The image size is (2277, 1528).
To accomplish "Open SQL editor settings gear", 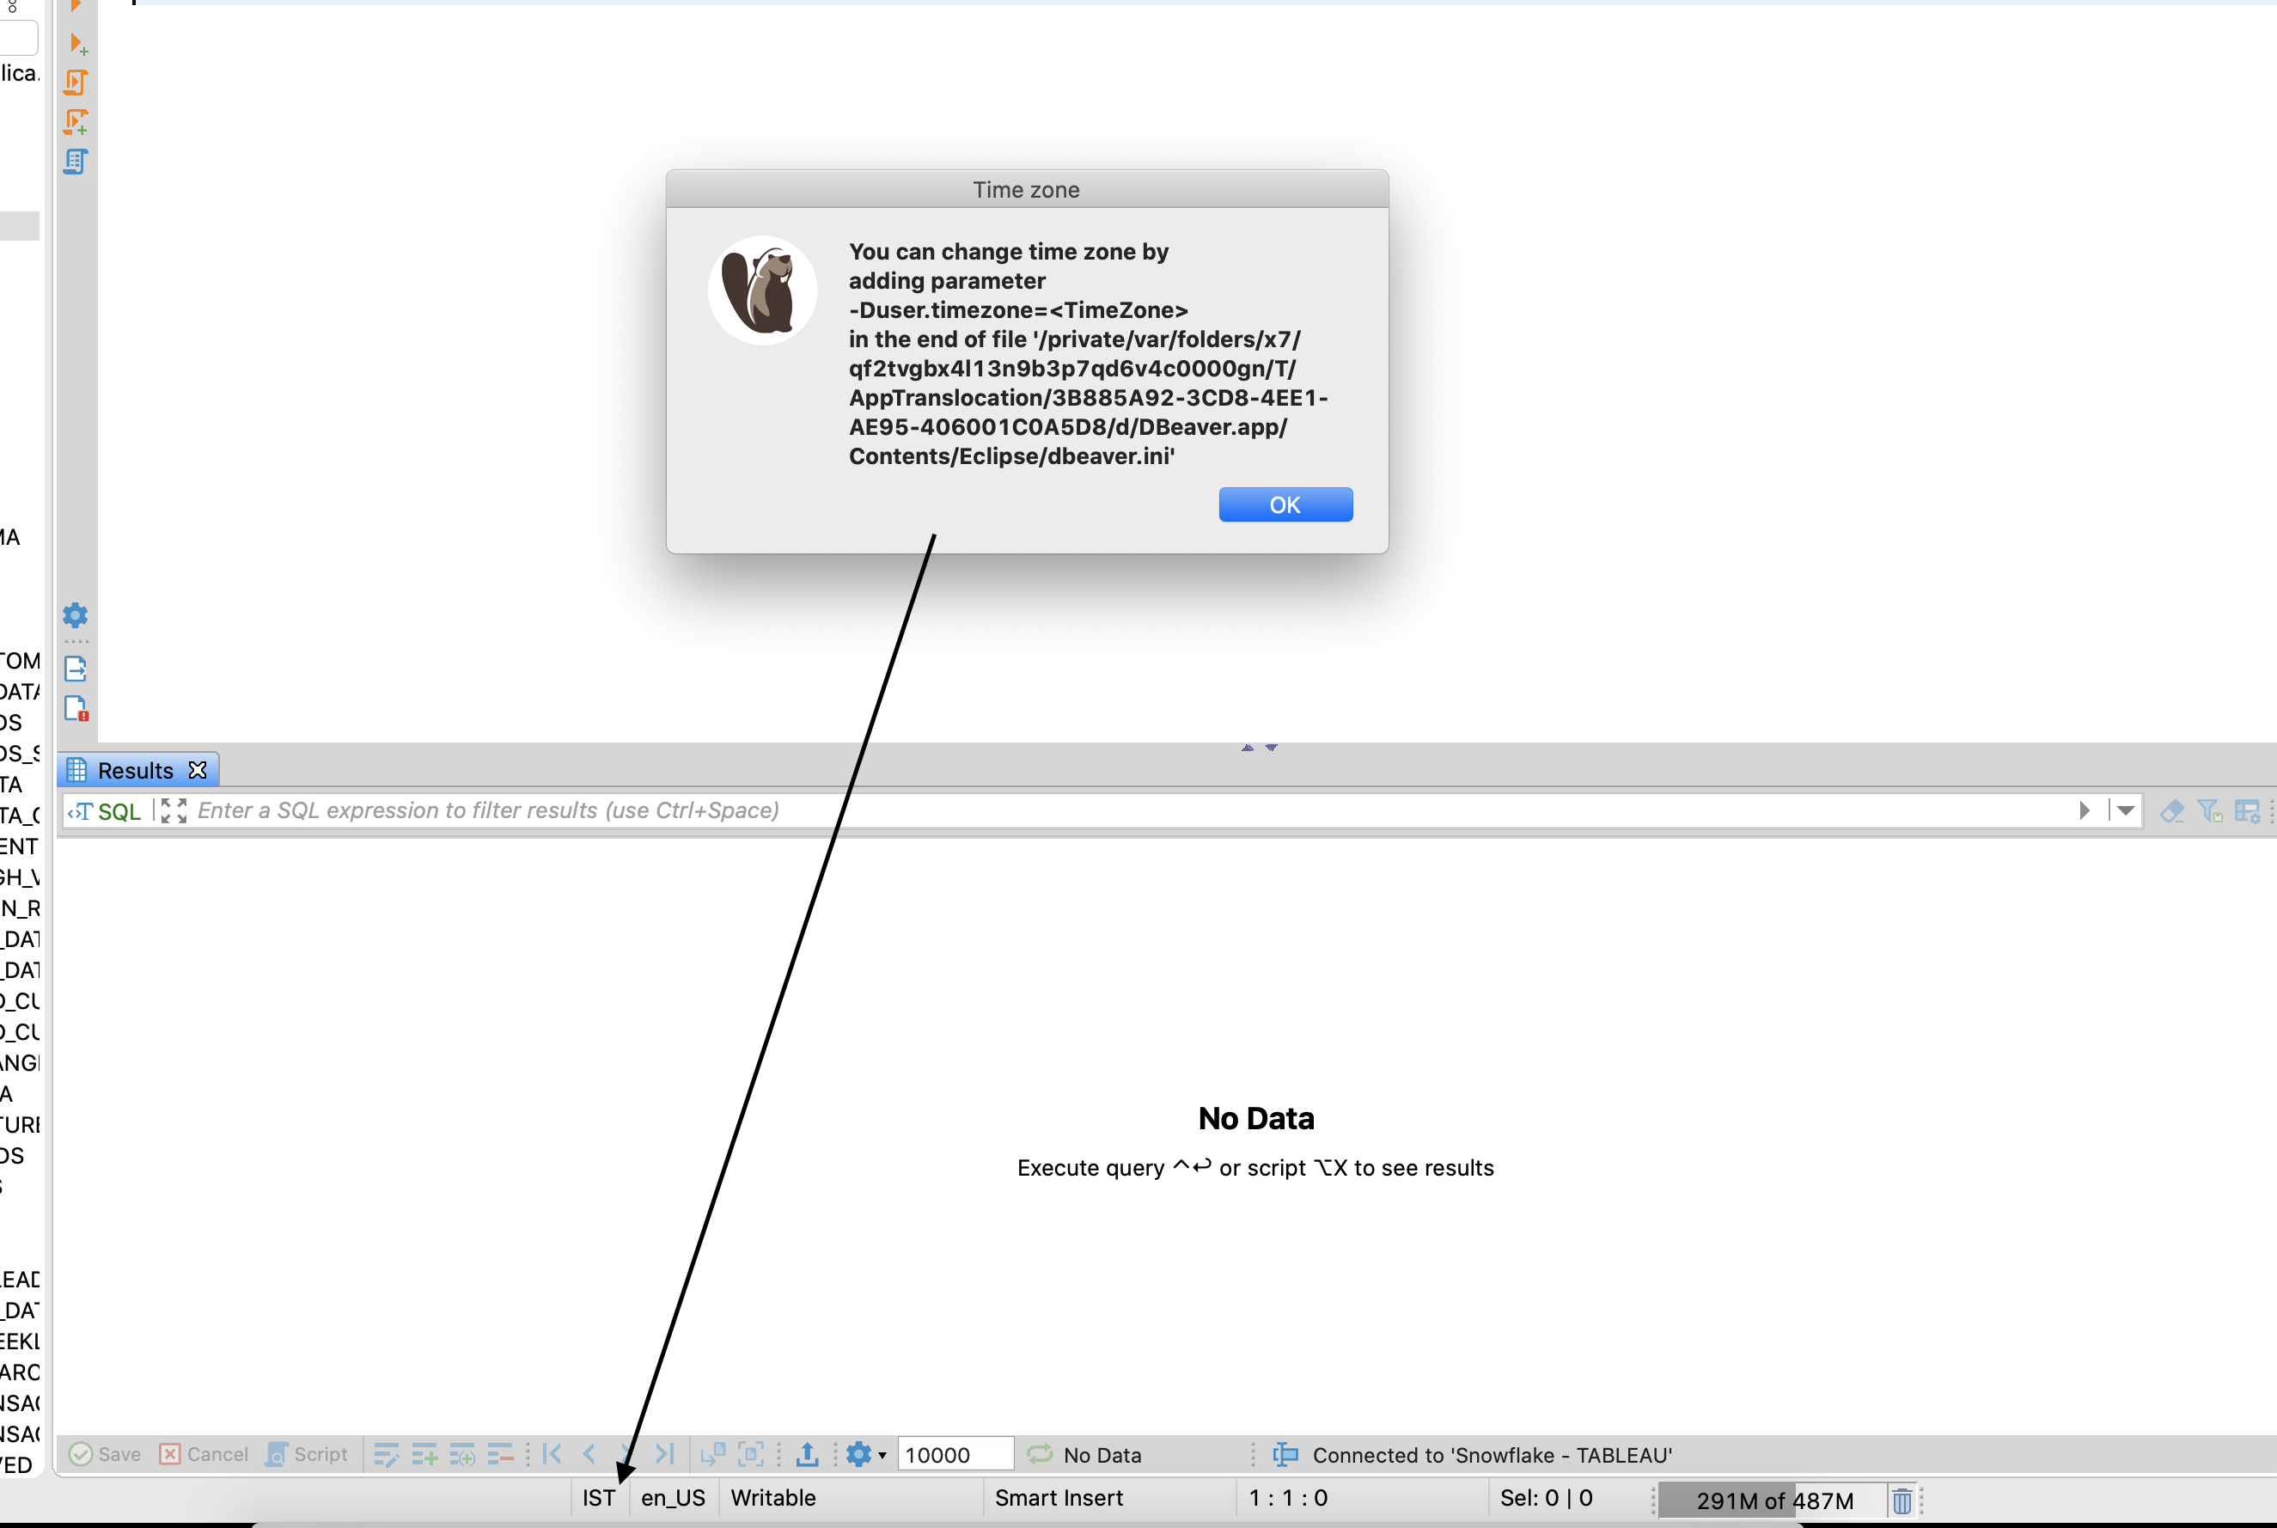I will (75, 616).
